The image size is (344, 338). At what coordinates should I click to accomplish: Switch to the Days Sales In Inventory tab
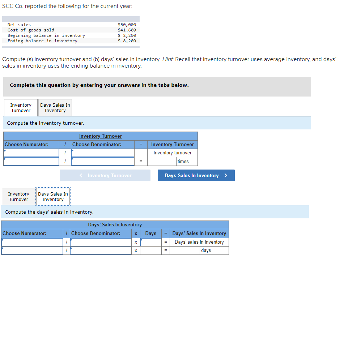[55, 107]
